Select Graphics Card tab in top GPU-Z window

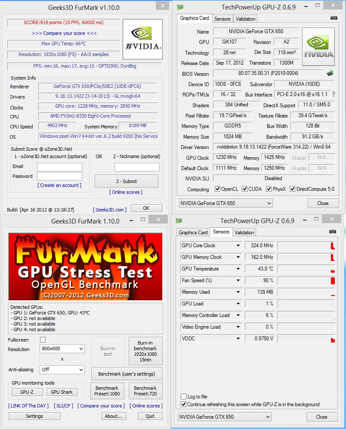(x=195, y=18)
